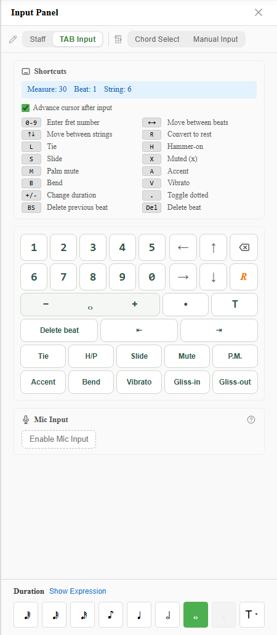Open Mic Input help question icon
Viewport: 277px width, 635px height.
pyautogui.click(x=251, y=420)
